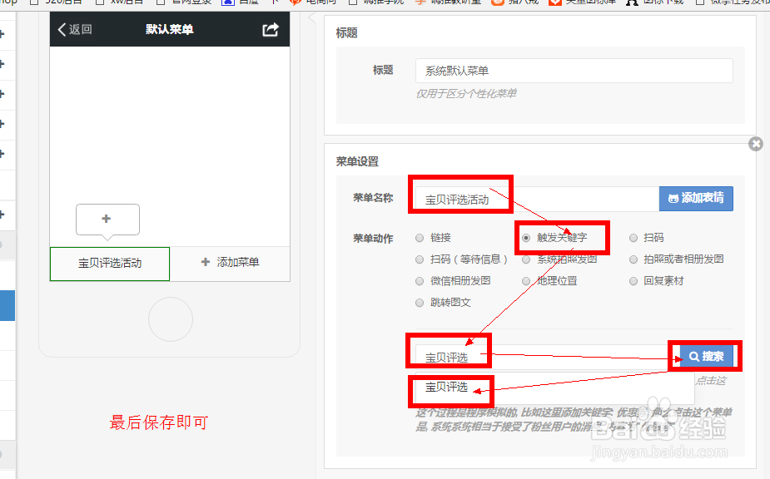770x479 pixels.
Task: Click the plus button inside the phone preview
Action: coord(107,219)
